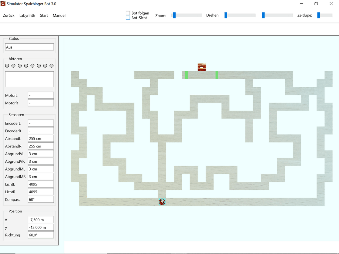339x254 pixels.
Task: Click the first actuator LED indicator
Action: [7, 66]
